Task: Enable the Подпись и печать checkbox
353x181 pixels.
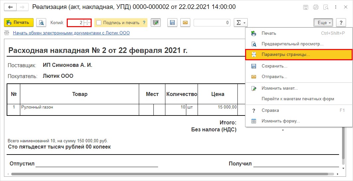Action: pyautogui.click(x=99, y=23)
